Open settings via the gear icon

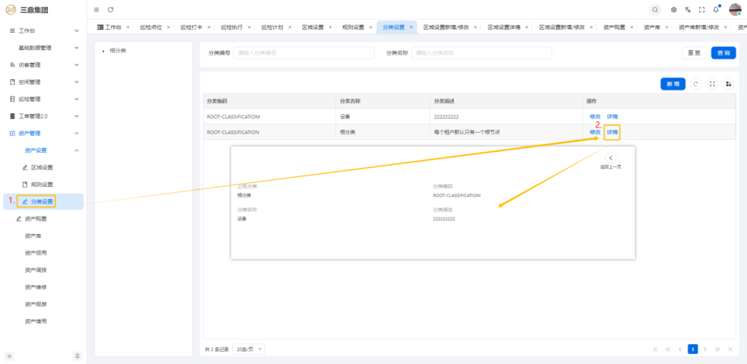[674, 9]
